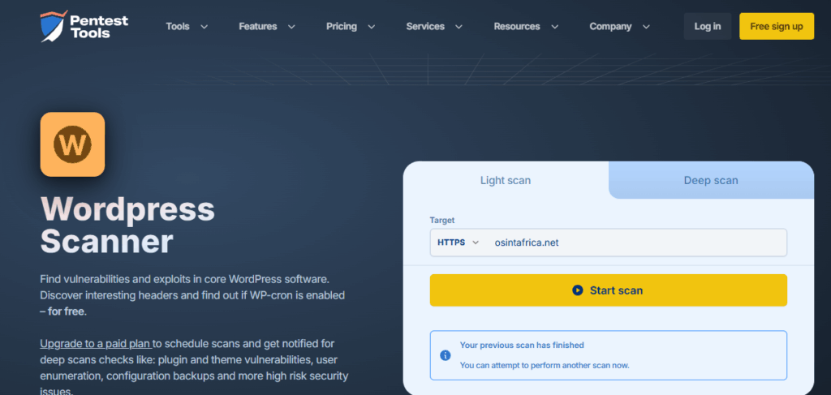831x395 pixels.
Task: Open the Company menu
Action: 610,27
